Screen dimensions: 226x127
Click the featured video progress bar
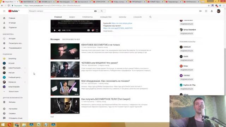coord(76,28)
